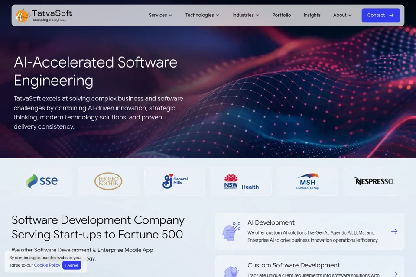Click the MSH Group logo
This screenshot has height=277, width=416.
308,181
